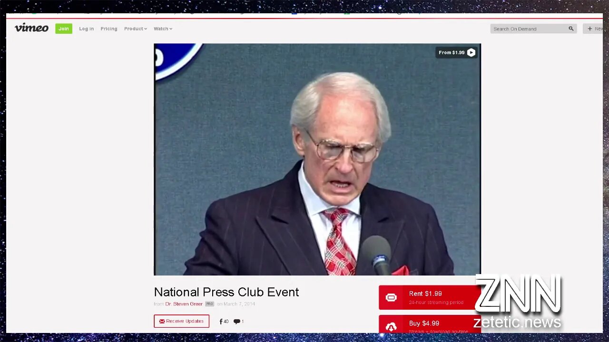Click the National Press Club video thumbnail
Image resolution: width=609 pixels, height=342 pixels.
point(317,159)
